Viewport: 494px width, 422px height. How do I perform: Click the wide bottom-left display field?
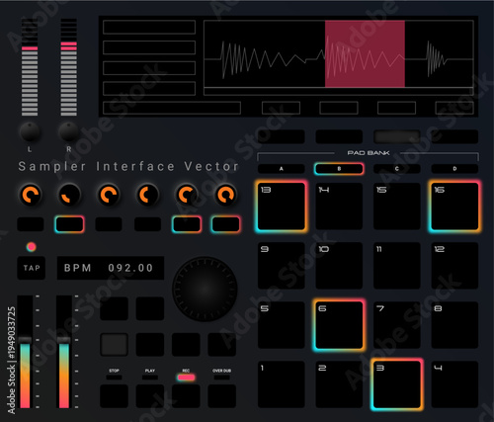point(172,108)
